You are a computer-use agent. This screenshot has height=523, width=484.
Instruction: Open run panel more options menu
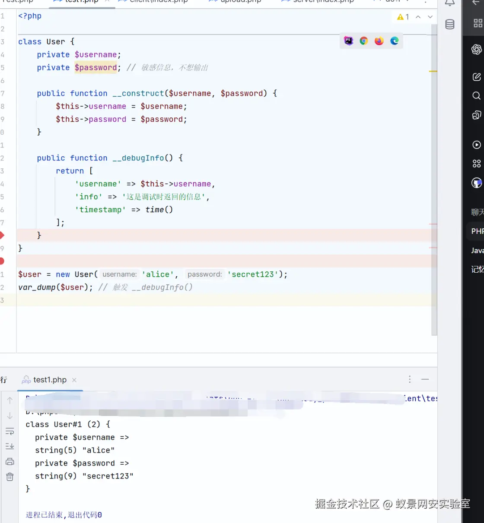click(x=410, y=379)
